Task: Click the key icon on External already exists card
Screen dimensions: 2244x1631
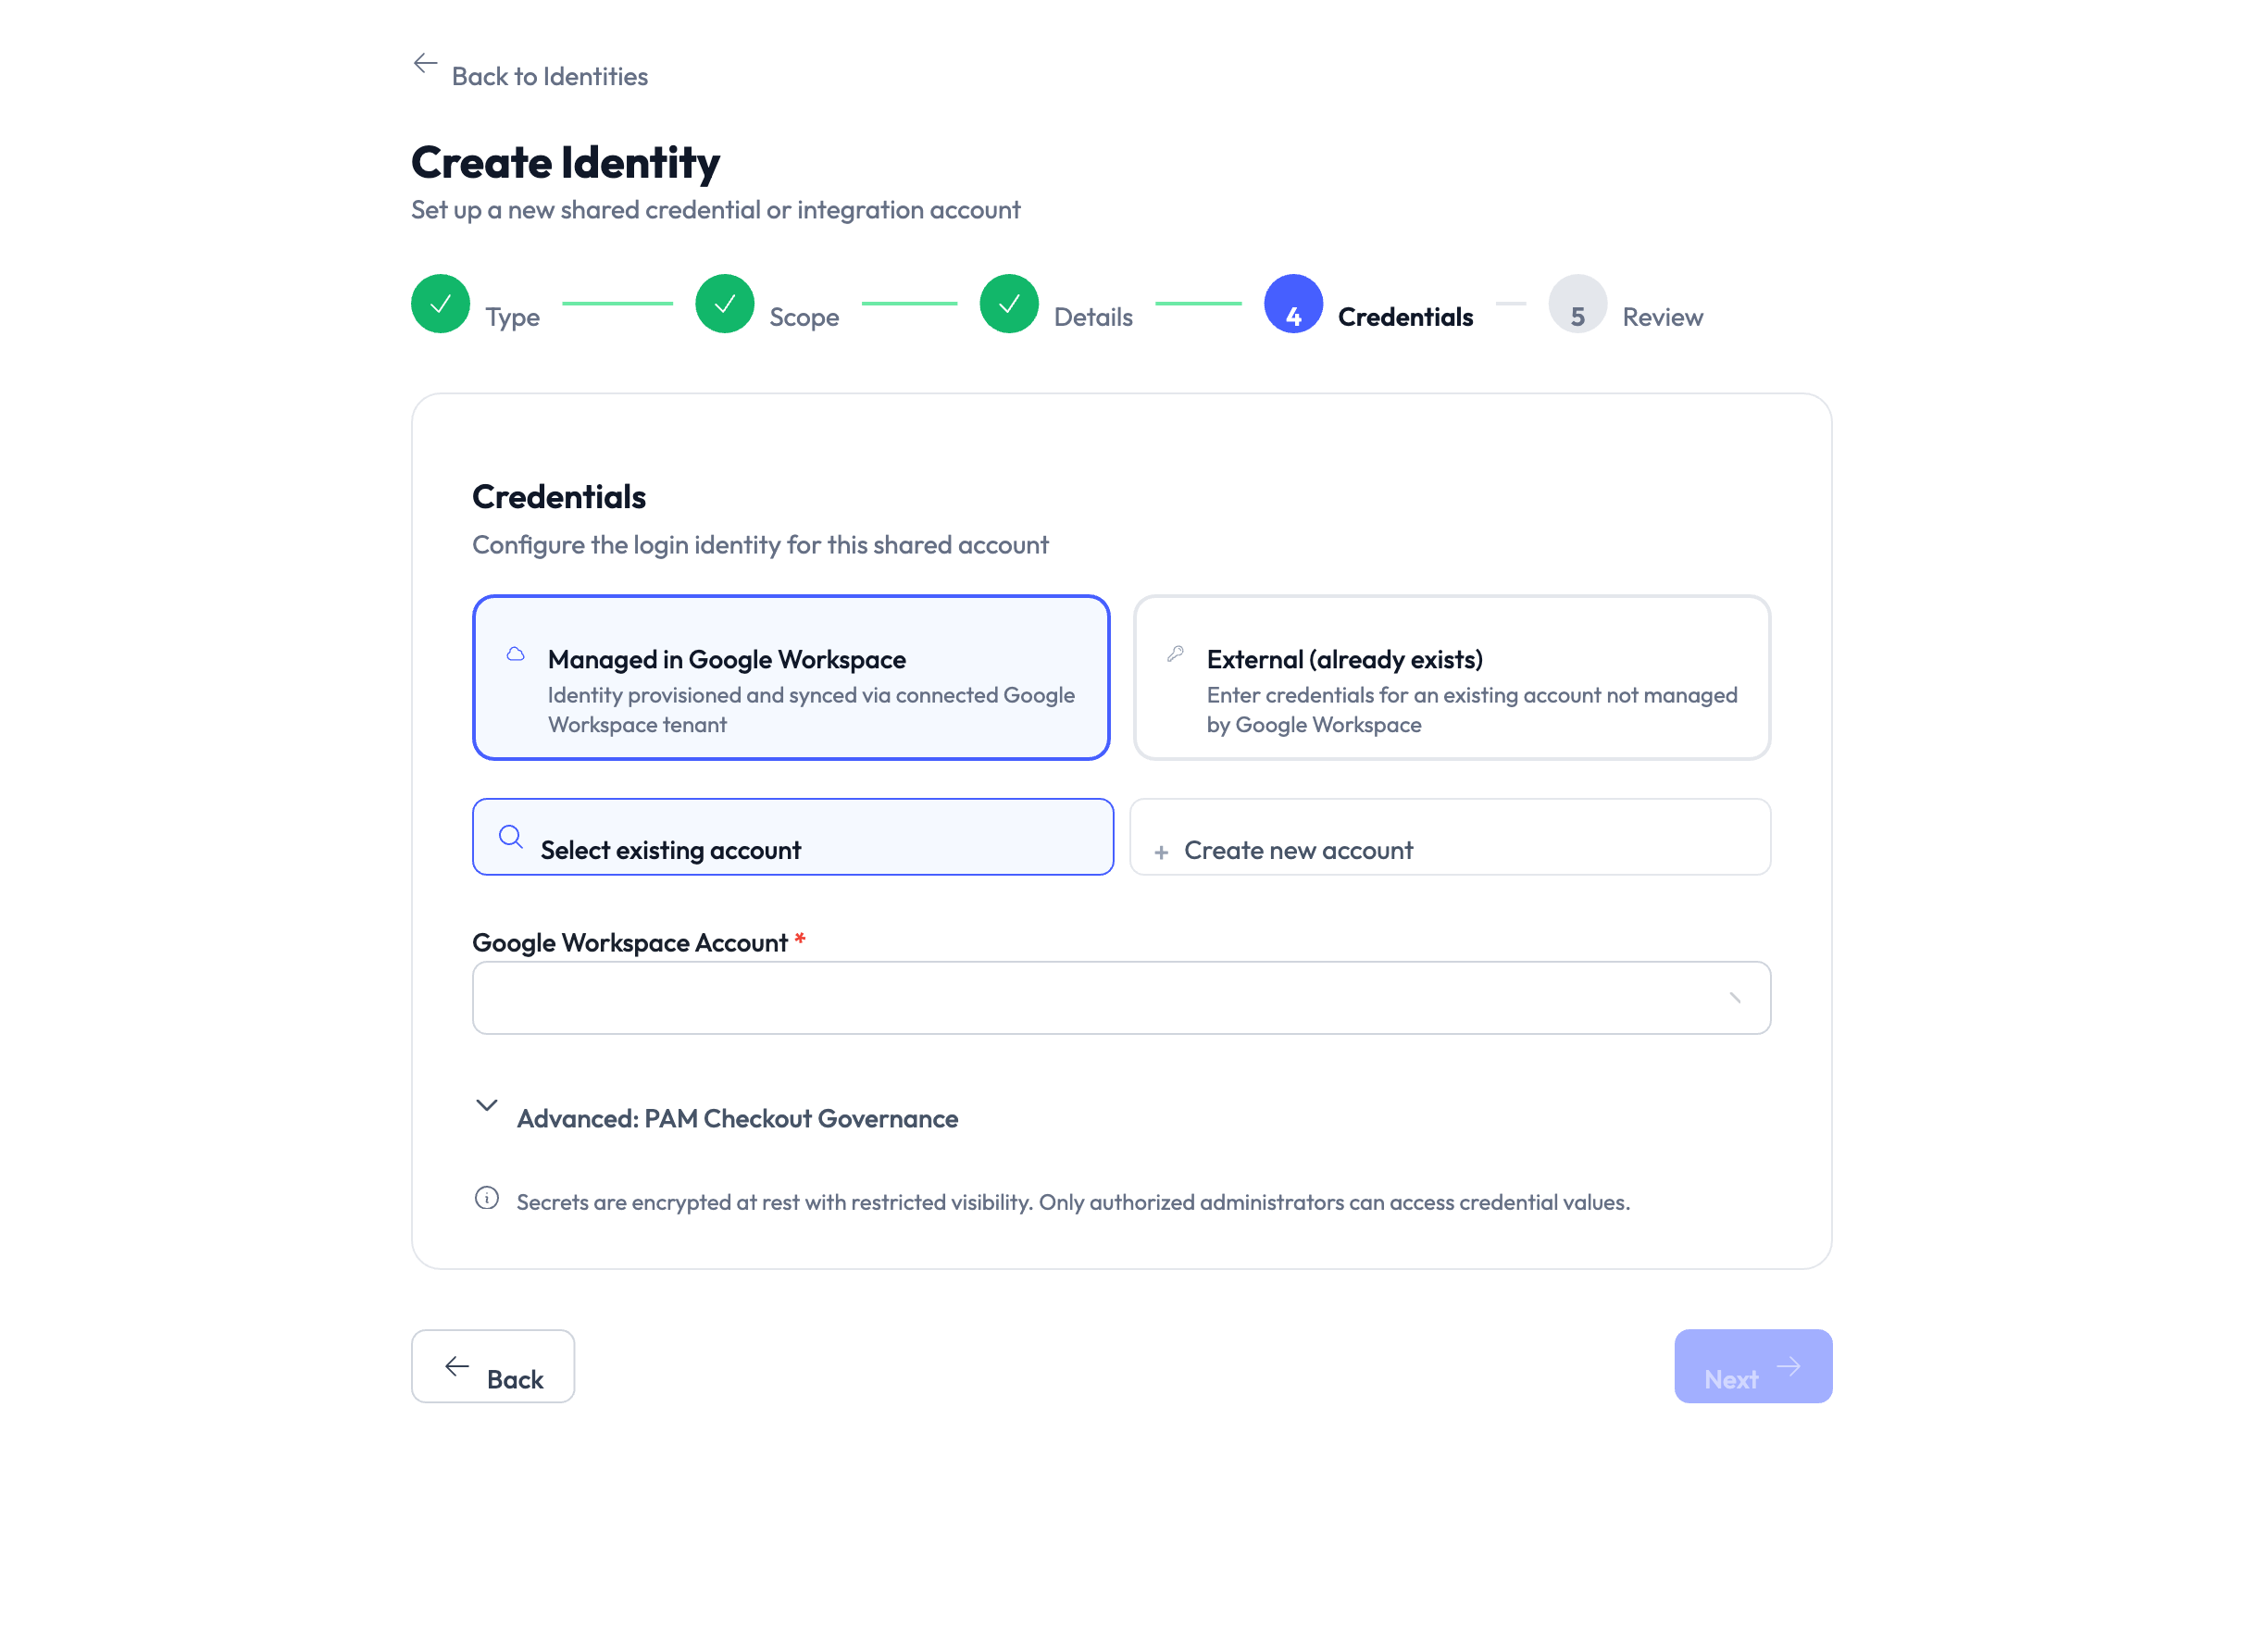Action: [x=1177, y=653]
